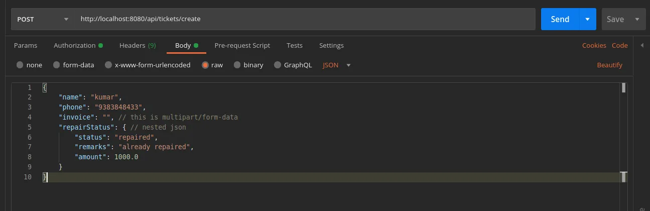Select the binary body option
The image size is (650, 211).
click(237, 65)
